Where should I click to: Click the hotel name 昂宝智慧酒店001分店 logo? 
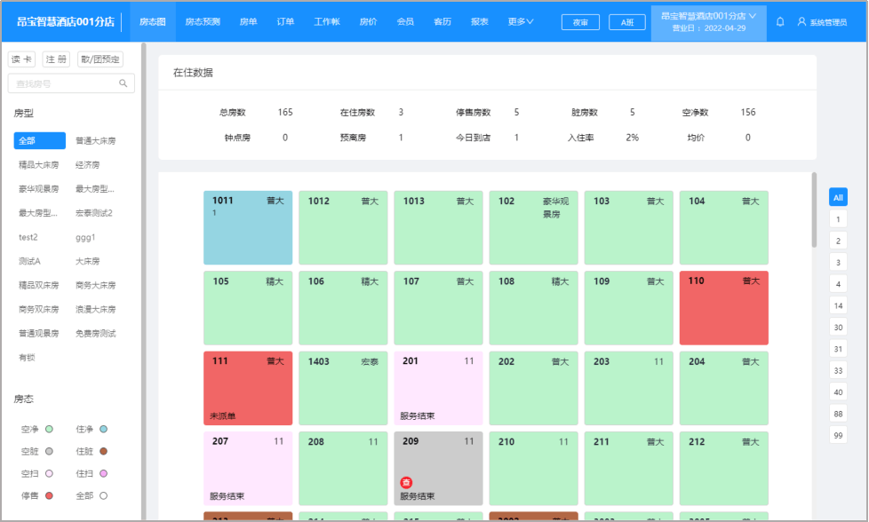pos(66,21)
